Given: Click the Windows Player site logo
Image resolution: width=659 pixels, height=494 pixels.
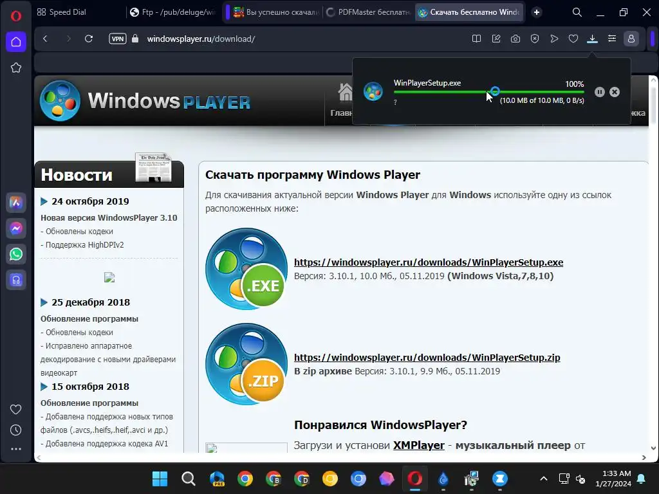Looking at the screenshot, I should (145, 101).
